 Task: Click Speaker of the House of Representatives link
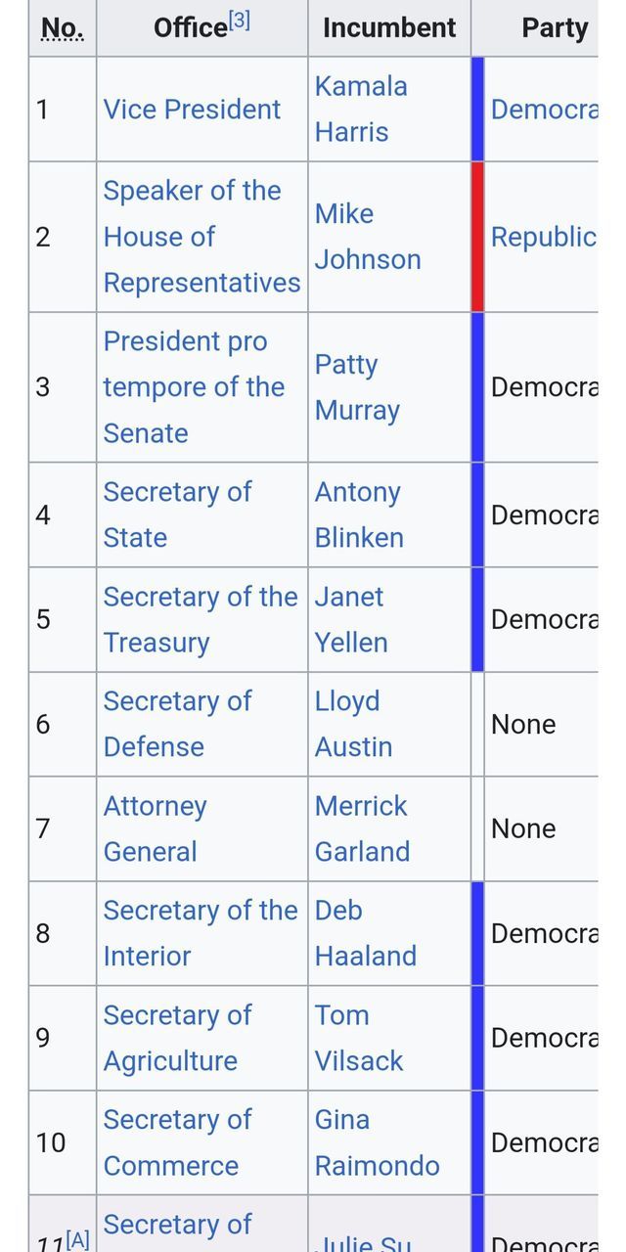[201, 237]
